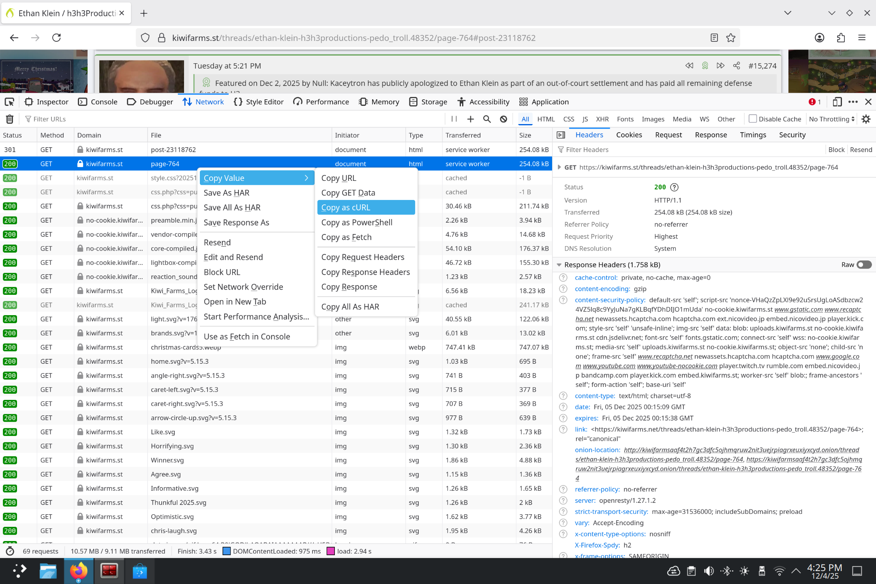Viewport: 876px width, 584px height.
Task: Collapse the Response Headers section
Action: [559, 264]
